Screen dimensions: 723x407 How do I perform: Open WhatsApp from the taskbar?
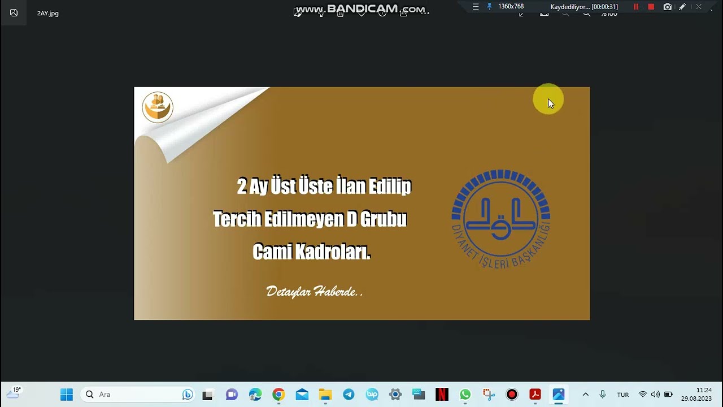(x=465, y=395)
